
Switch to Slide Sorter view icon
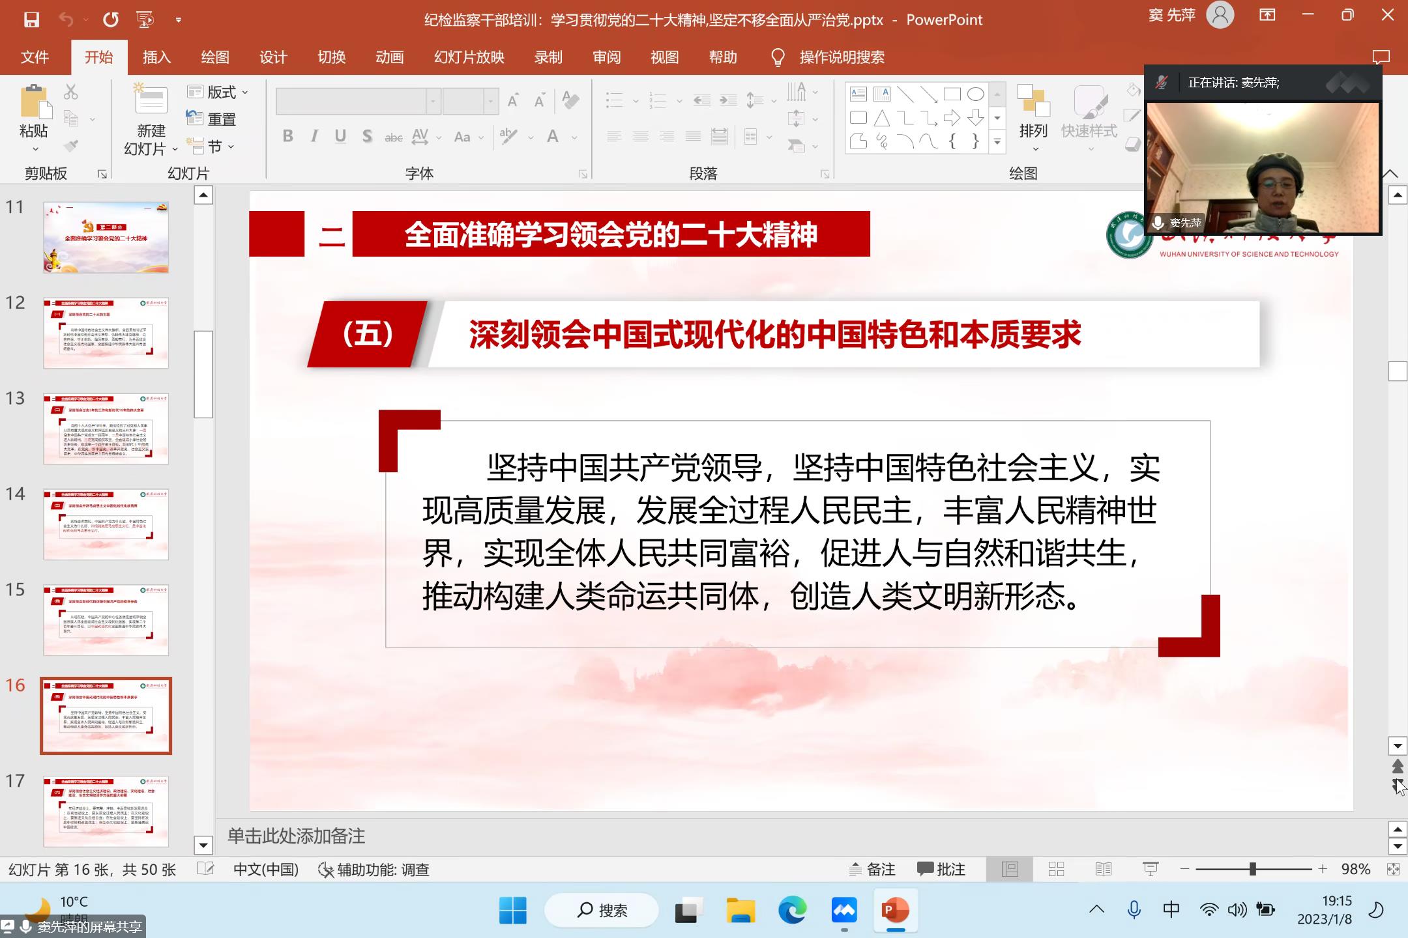coord(1056,869)
